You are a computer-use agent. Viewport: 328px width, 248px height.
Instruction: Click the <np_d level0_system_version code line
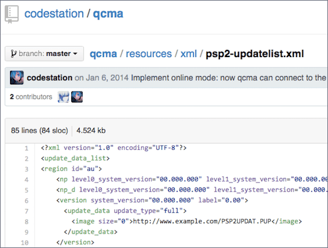pos(192,190)
